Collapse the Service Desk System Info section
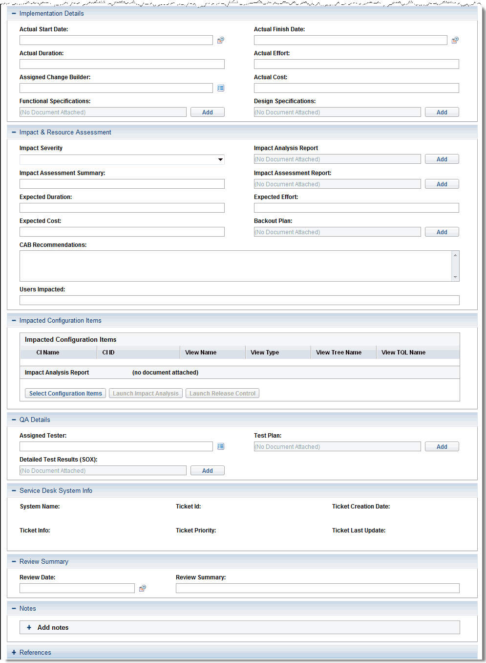 pyautogui.click(x=13, y=490)
